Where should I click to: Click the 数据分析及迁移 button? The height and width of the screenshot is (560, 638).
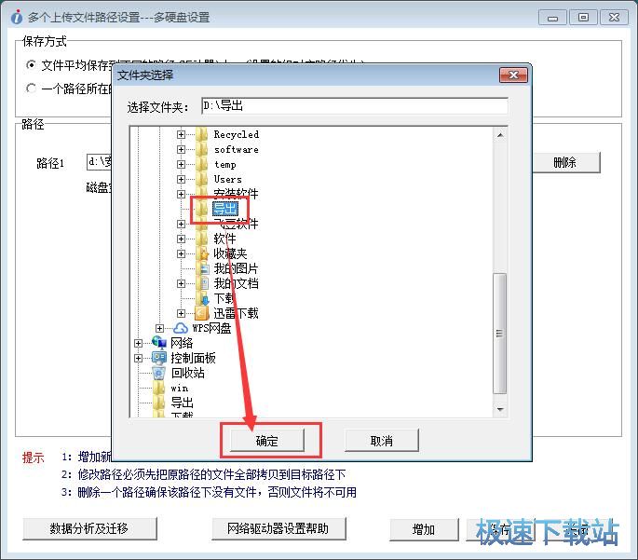(x=89, y=529)
